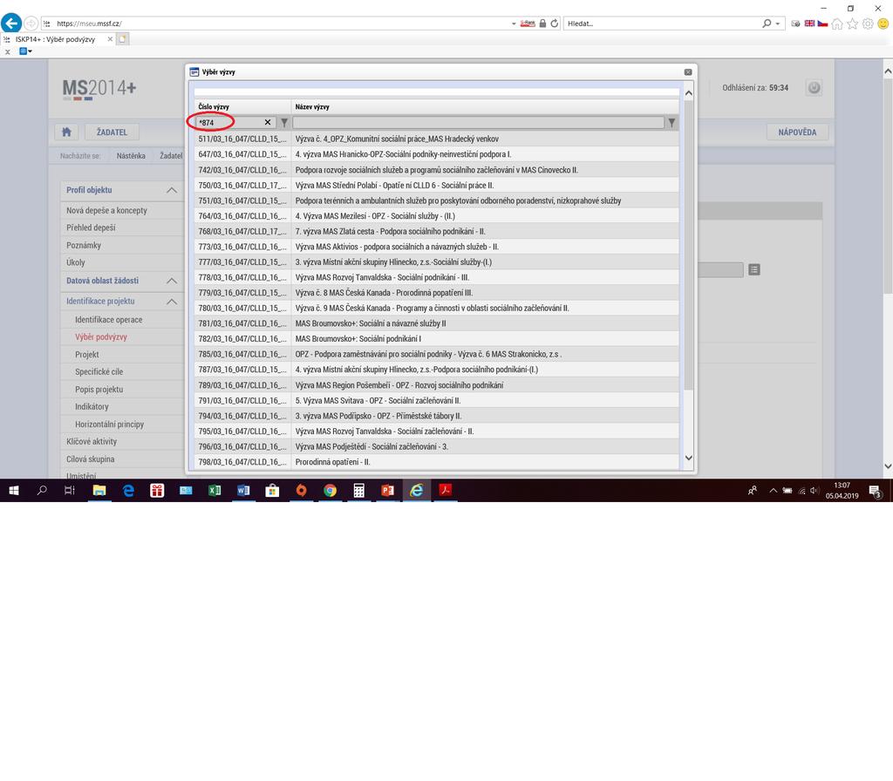This screenshot has height=781, width=893.
Task: Switch language with the Czech flag icon
Action: pos(822,24)
